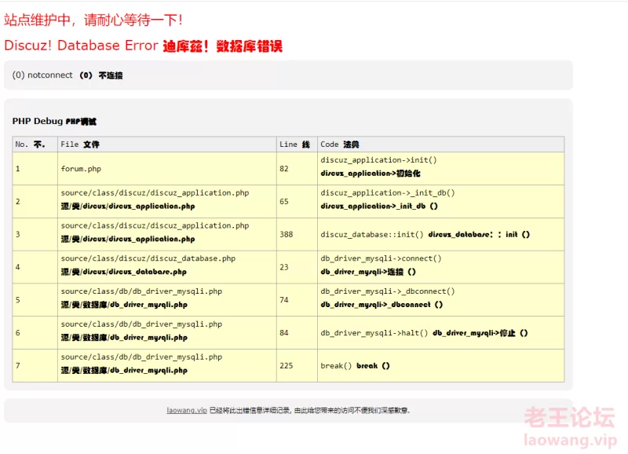The width and height of the screenshot is (628, 454).
Task: Select 'discuz_application->_init_db()' code text
Action: pyautogui.click(x=387, y=192)
